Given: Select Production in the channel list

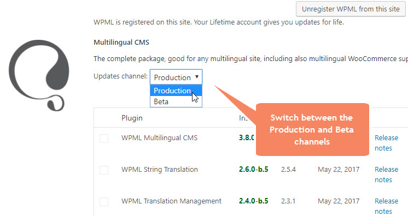Looking at the screenshot, I should tap(176, 91).
